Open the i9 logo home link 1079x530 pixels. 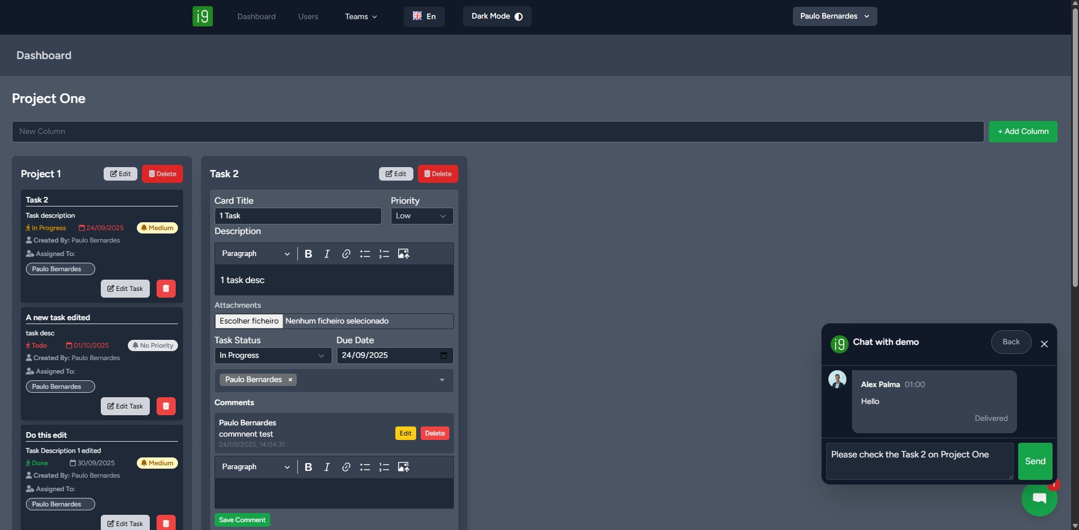pos(203,16)
